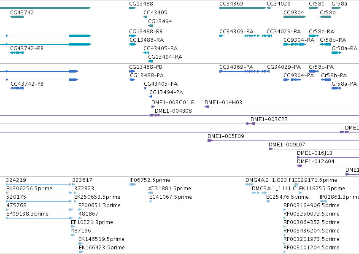Select clone DME1-003G01.R
This screenshot has width=359, height=254.
[x=173, y=103]
